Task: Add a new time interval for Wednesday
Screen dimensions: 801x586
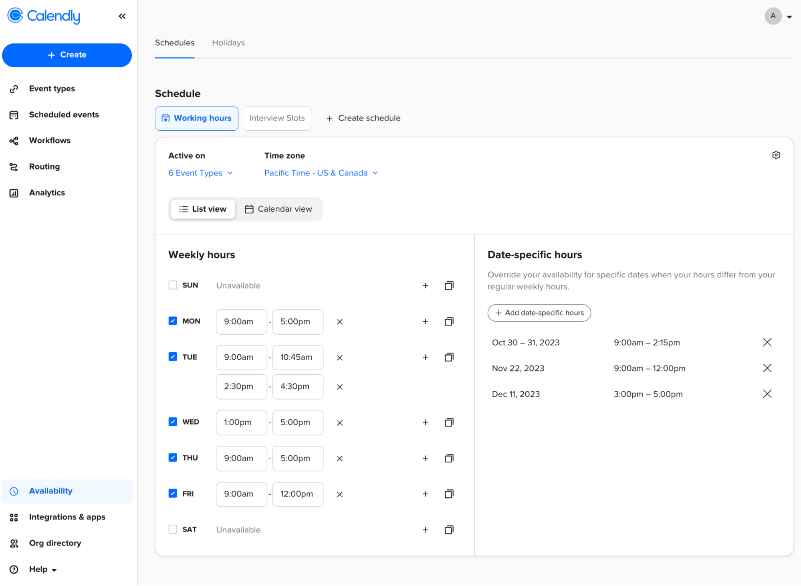Action: click(x=425, y=422)
